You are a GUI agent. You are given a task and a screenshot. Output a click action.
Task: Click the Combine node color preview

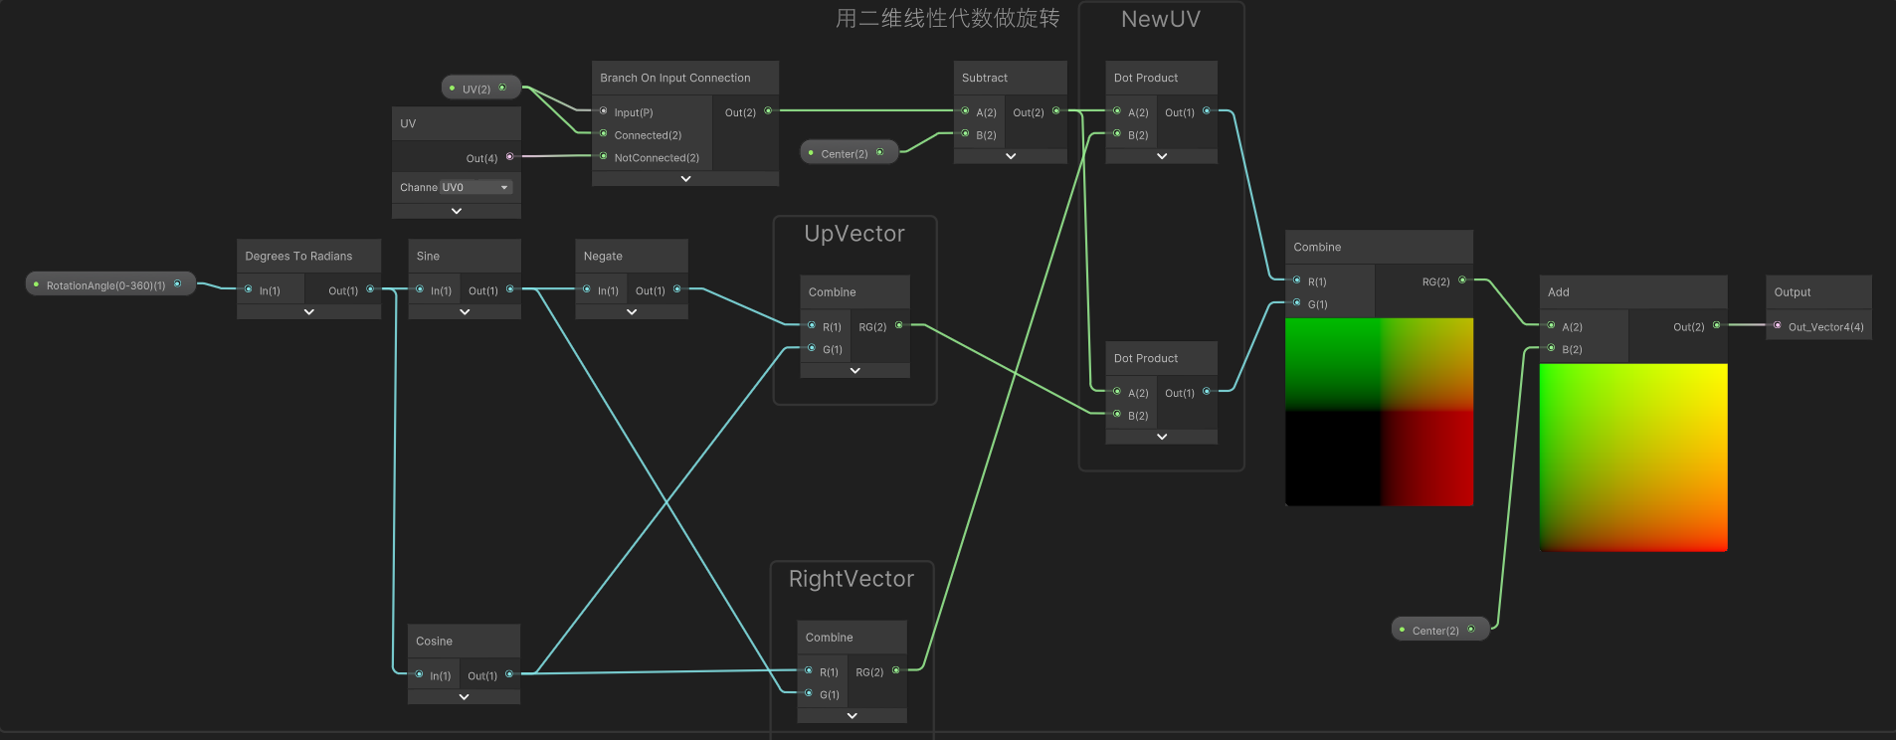1379,412
